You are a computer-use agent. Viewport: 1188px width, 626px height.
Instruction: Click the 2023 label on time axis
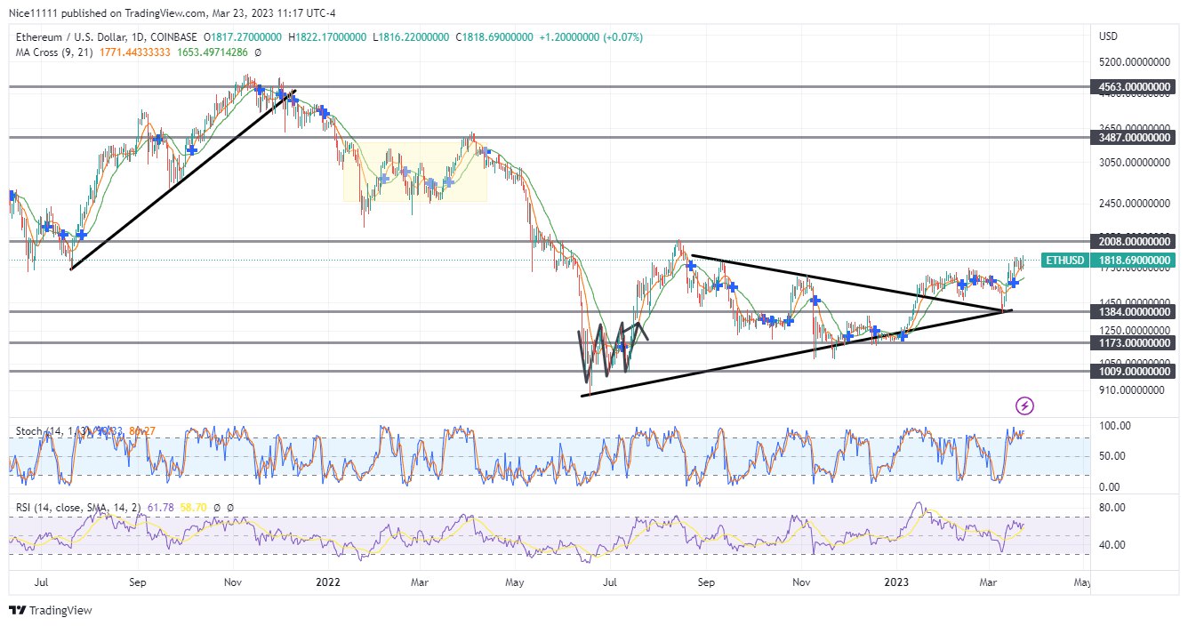click(897, 582)
